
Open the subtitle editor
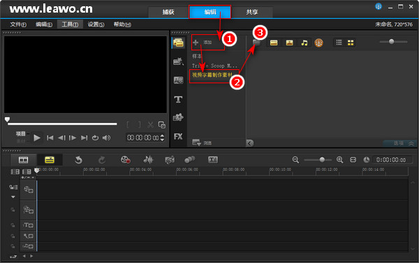213,159
